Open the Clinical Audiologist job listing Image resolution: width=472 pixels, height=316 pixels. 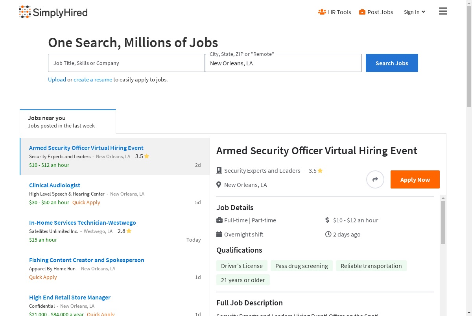[x=55, y=185]
